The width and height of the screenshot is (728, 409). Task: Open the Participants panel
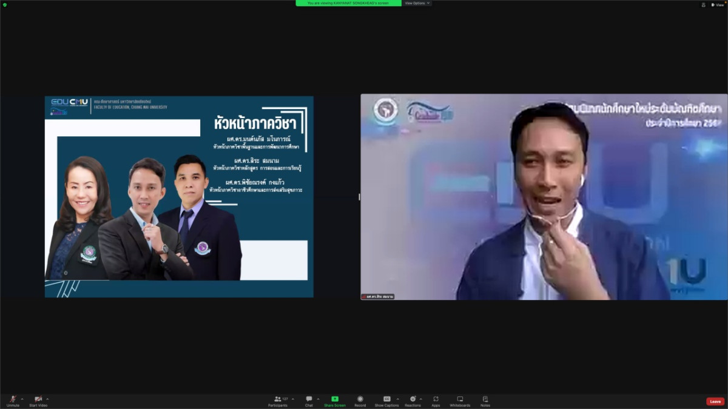(278, 400)
